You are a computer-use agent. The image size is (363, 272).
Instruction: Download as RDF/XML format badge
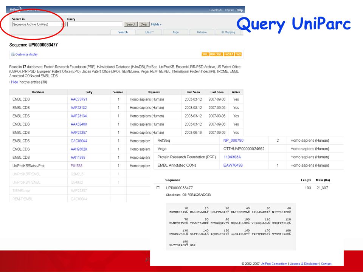click(x=216, y=54)
